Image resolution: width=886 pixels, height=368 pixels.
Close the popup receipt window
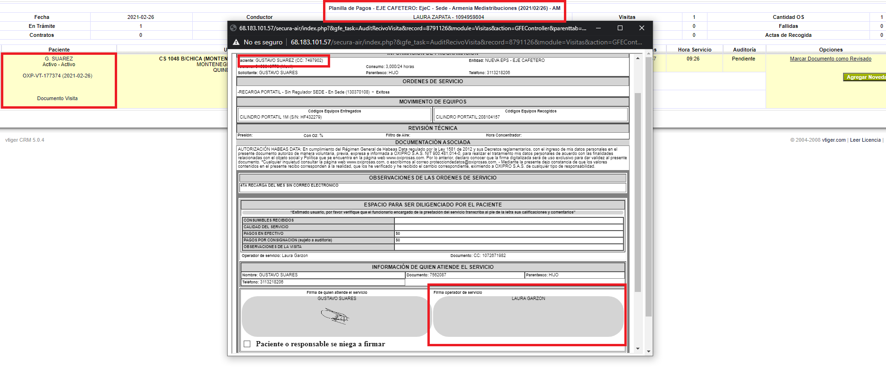point(642,28)
